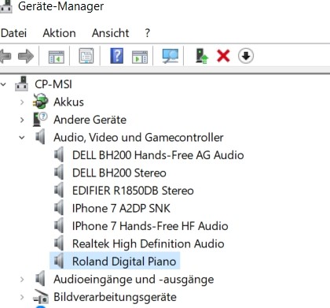The height and width of the screenshot is (308, 330).
Task: Select Realtek High Definition Audio device
Action: (x=148, y=243)
